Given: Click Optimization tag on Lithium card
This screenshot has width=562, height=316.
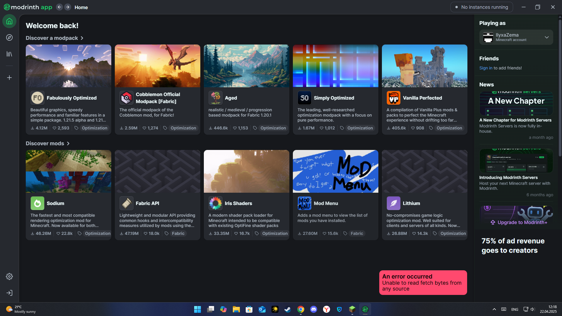Looking at the screenshot, I should (x=453, y=233).
